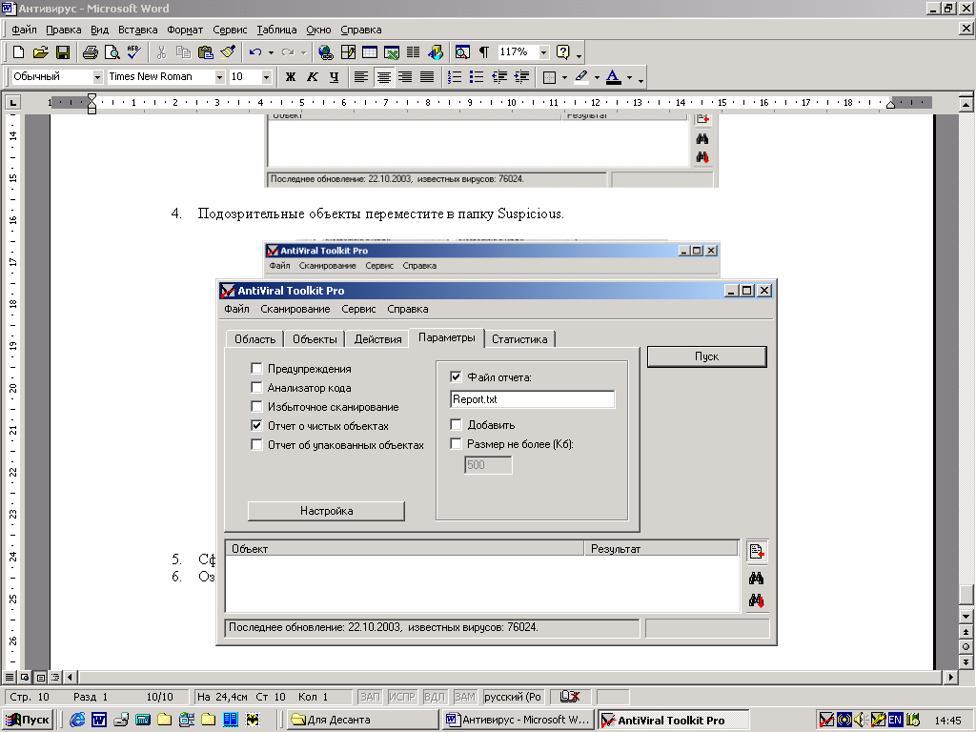The width and height of the screenshot is (976, 732).
Task: Click binoculars with red arrow icon in AntiViral Toolkit
Action: click(x=756, y=600)
